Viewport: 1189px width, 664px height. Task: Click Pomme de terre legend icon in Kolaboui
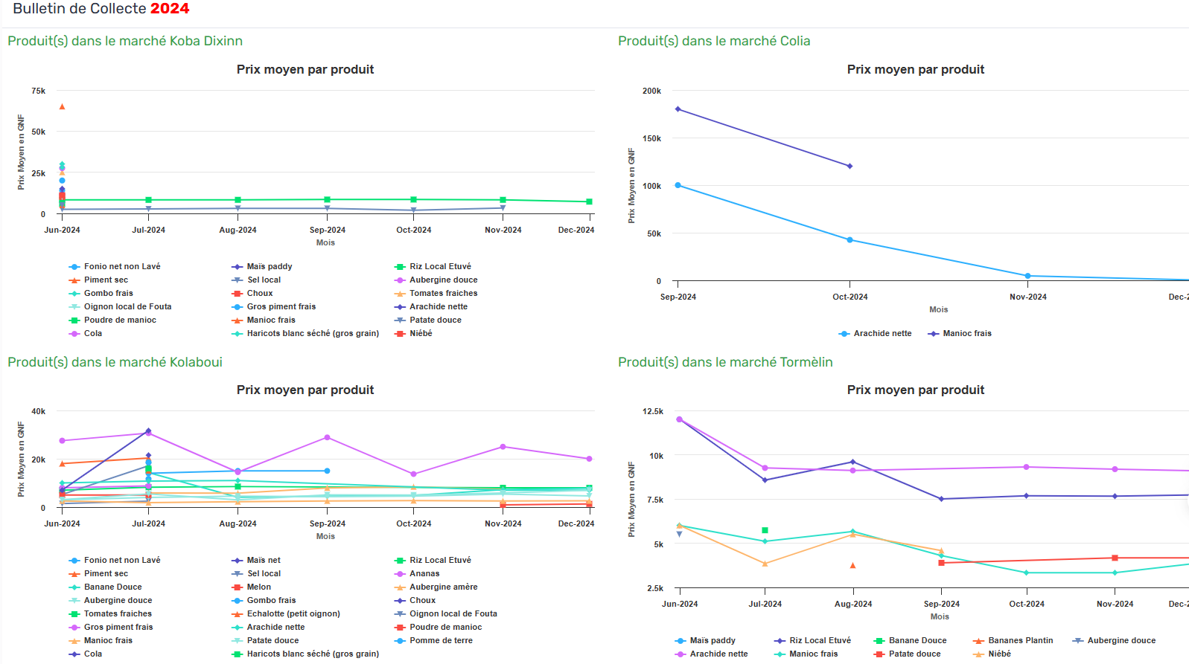coord(400,641)
